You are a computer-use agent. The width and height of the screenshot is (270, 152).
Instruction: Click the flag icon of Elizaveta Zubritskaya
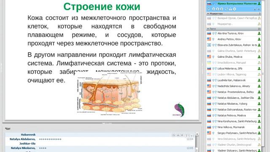pos(209,45)
